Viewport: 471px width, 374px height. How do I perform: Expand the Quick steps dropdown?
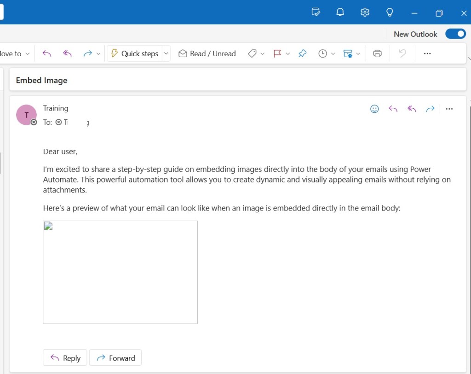166,53
